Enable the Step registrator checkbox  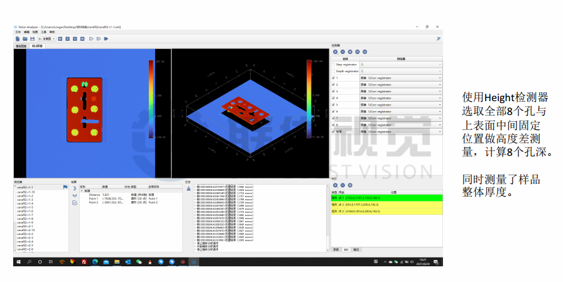tap(334, 64)
